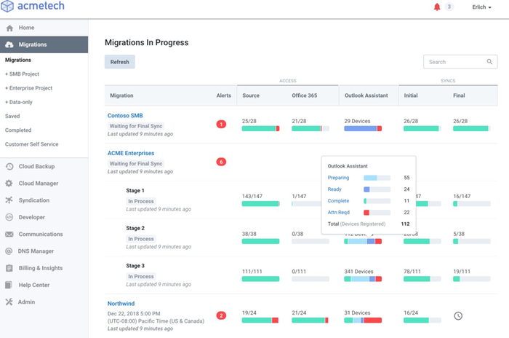The image size is (509, 338).
Task: Click the Communications envelope icon
Action: (9, 235)
